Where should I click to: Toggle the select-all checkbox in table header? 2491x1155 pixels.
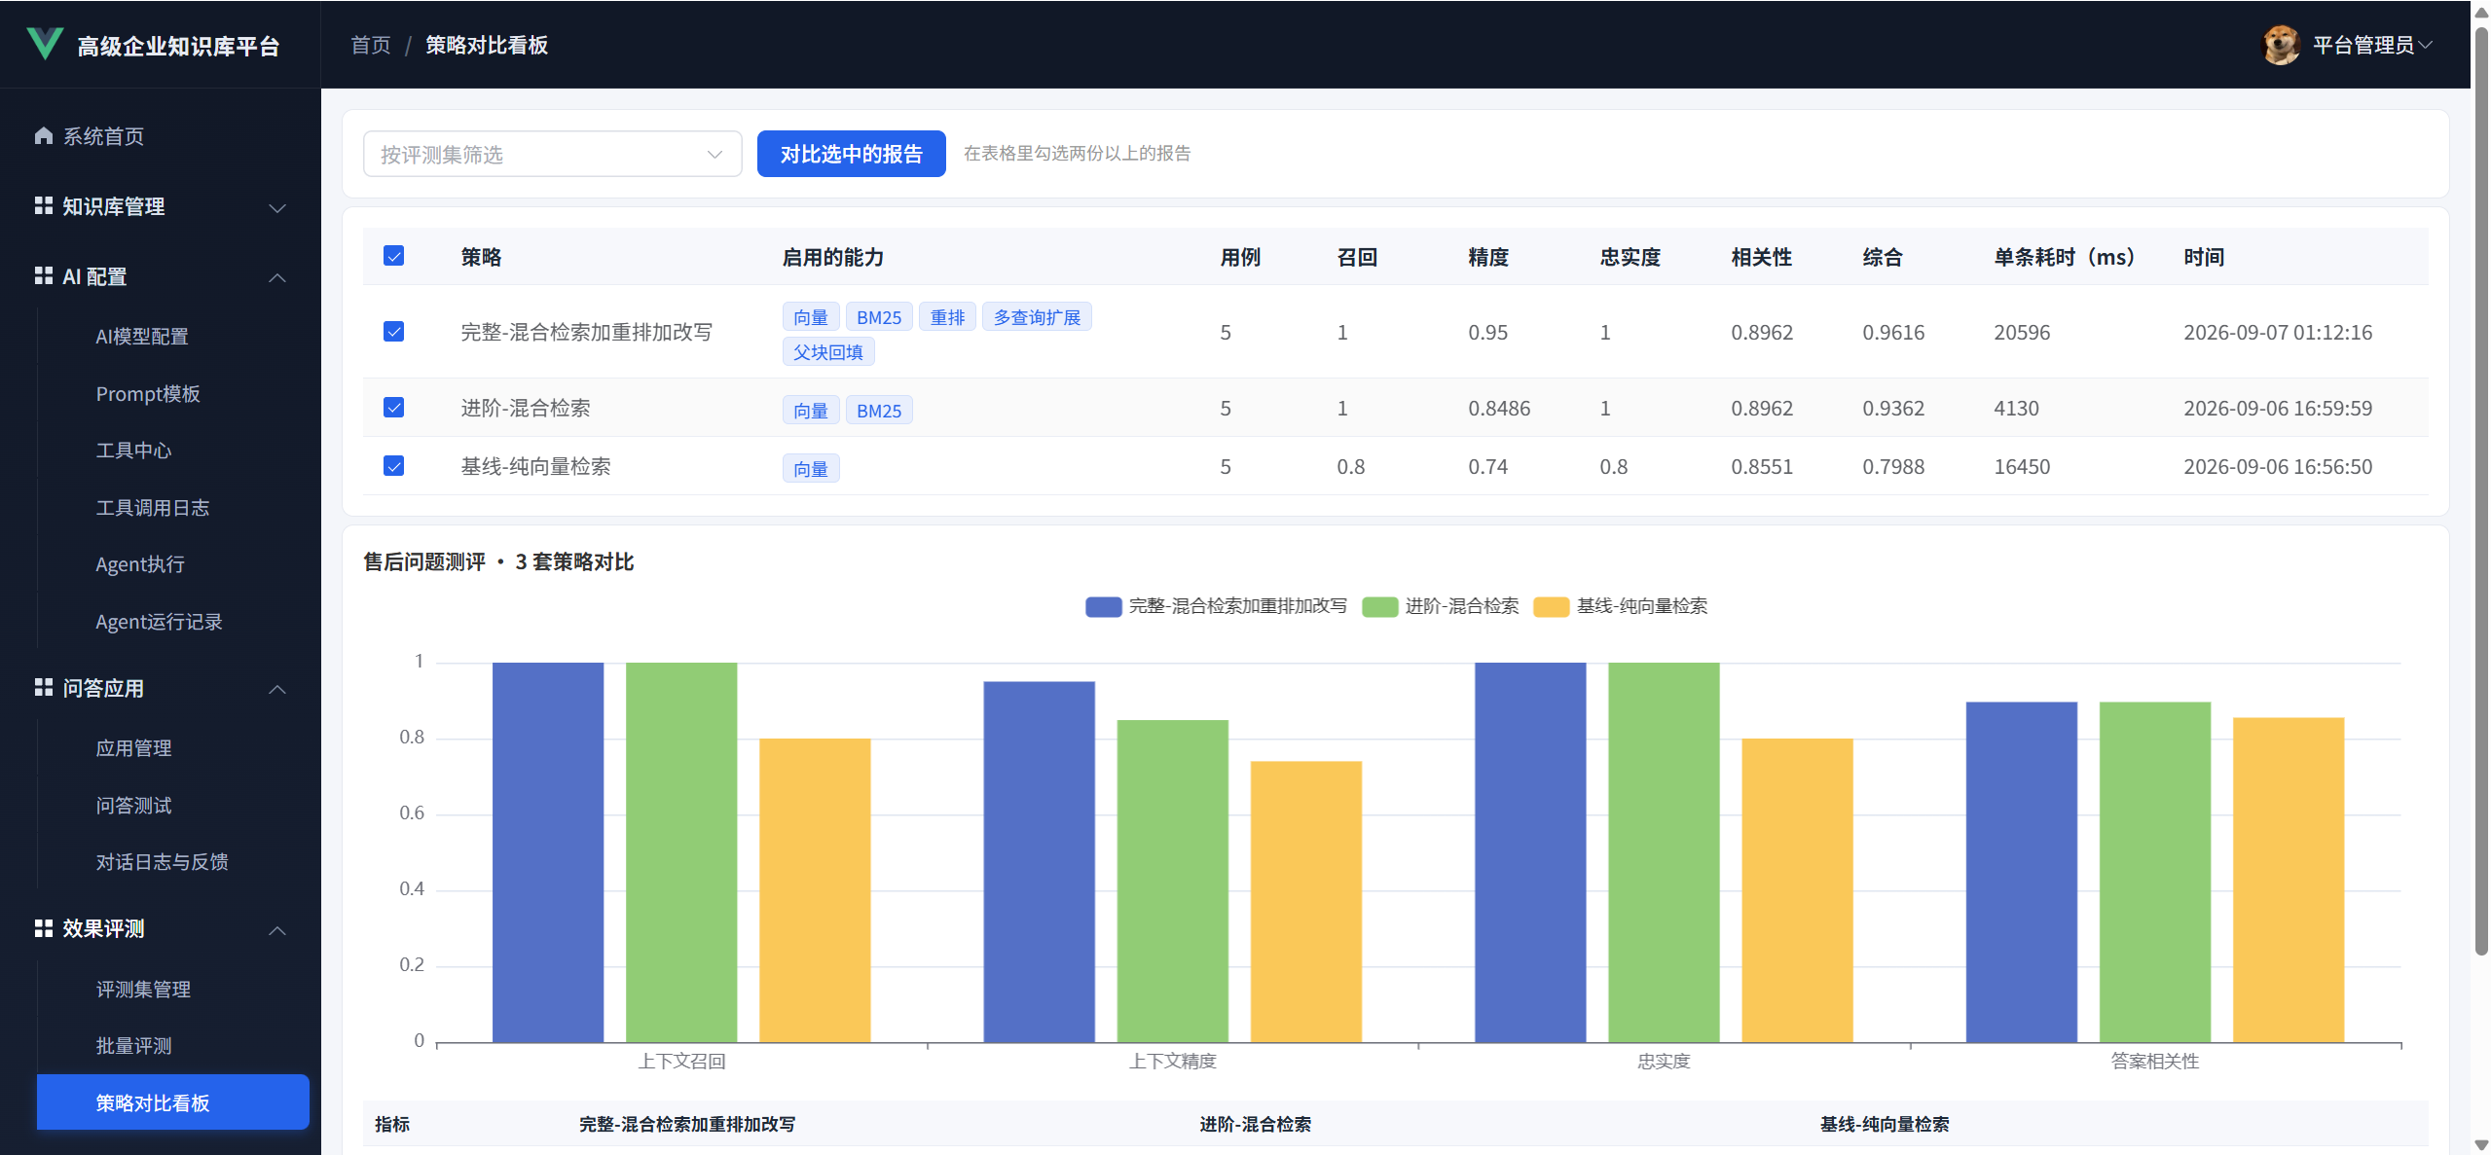pos(393,256)
